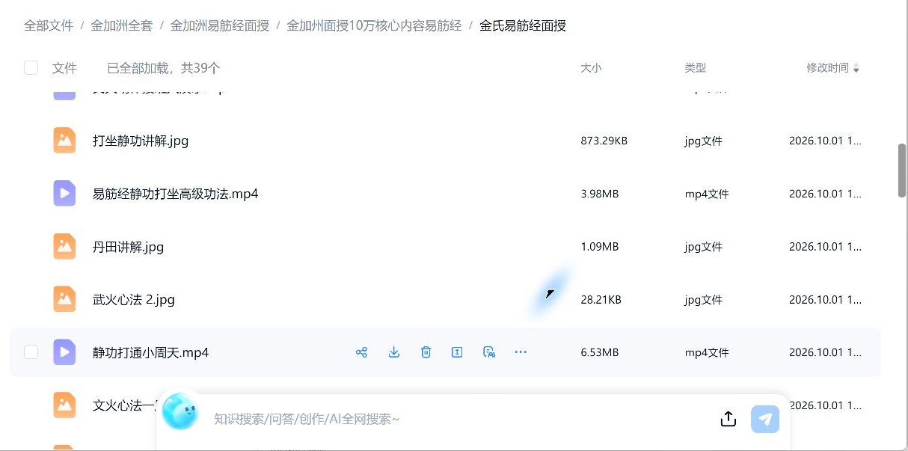
Task: Open 金加洲易筋经面授 breadcrumb folder
Action: [x=220, y=25]
